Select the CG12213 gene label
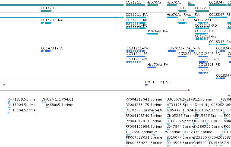The height and width of the screenshot is (147, 231). pos(202,8)
